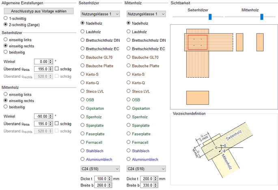The height and width of the screenshot is (190, 278).
Task: Pick Stahlblech for Mittenholz material
Action: coord(129,151)
